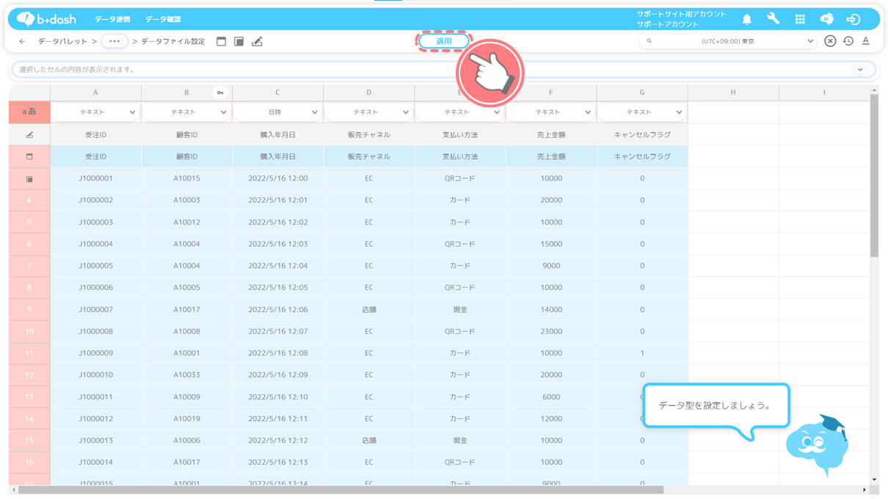
Task: Open the データ確認 menu
Action: pos(163,19)
